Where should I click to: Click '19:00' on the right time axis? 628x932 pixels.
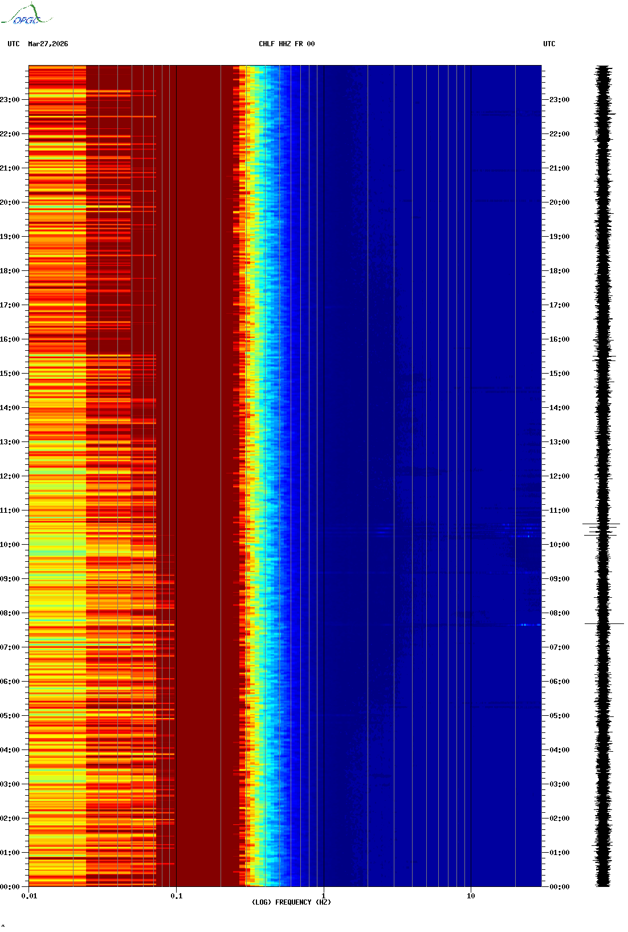tap(560, 237)
